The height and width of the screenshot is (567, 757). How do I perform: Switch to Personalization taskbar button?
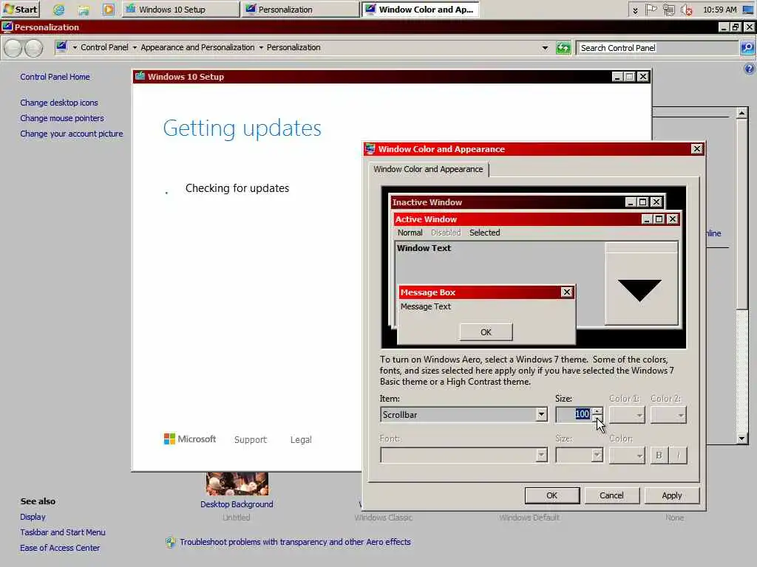300,9
